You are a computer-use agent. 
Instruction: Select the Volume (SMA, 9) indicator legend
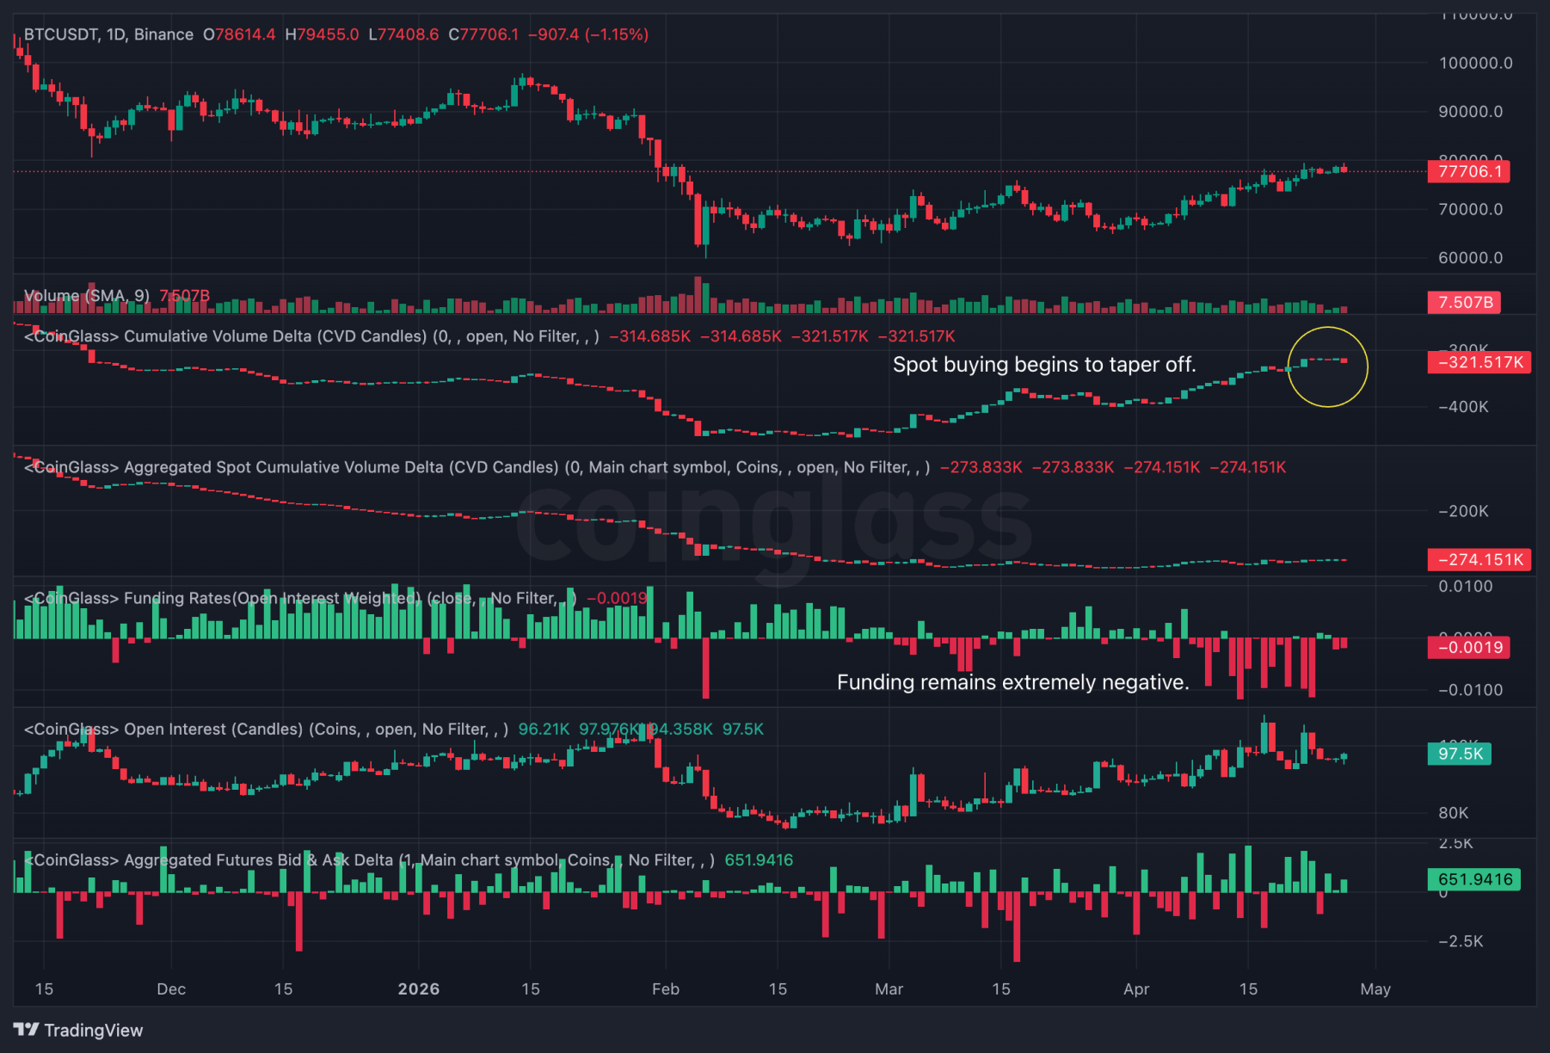point(87,295)
